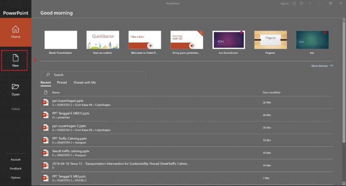Click scrollbar up arrow
The width and height of the screenshot is (346, 186).
click(344, 20)
